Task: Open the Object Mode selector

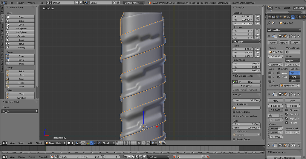Action: point(55,143)
